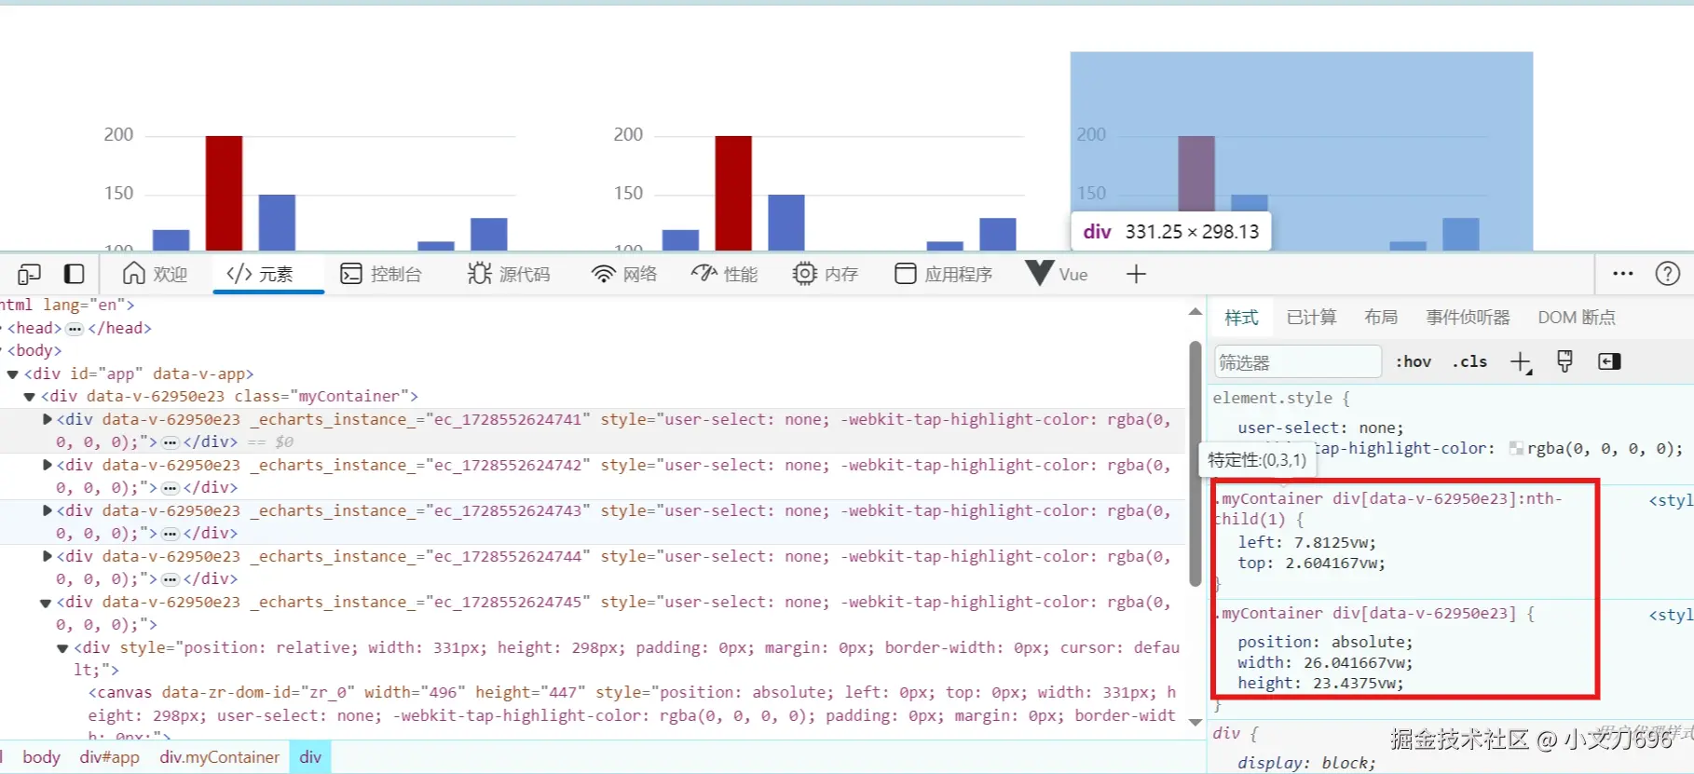Screen dimensions: 1694x774
Task: Collapse the position: relative div node
Action: [x=62, y=648]
